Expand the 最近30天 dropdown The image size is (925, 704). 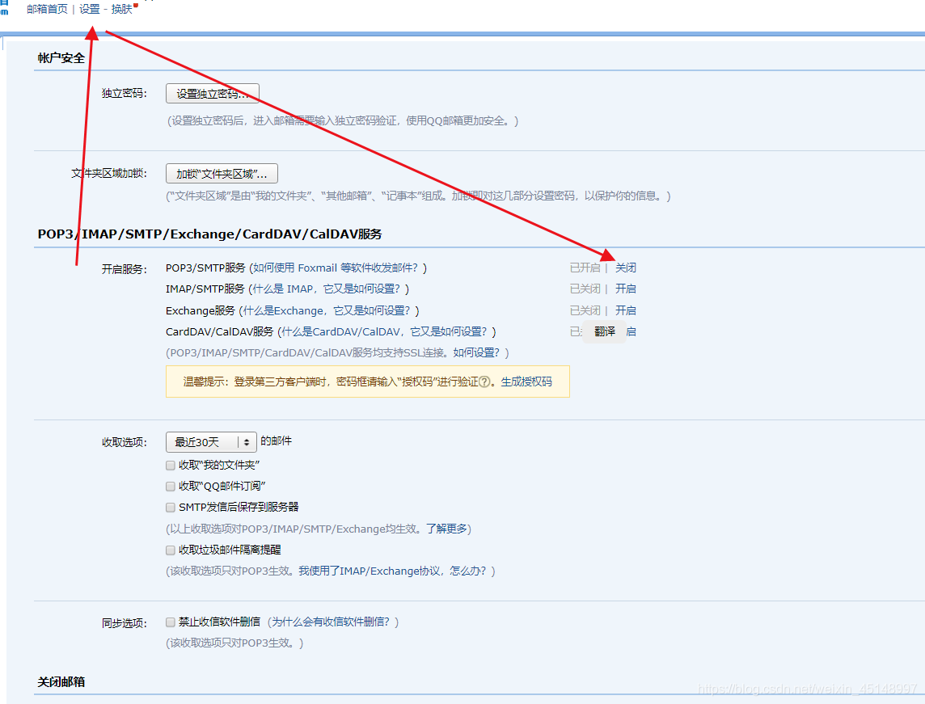[211, 442]
